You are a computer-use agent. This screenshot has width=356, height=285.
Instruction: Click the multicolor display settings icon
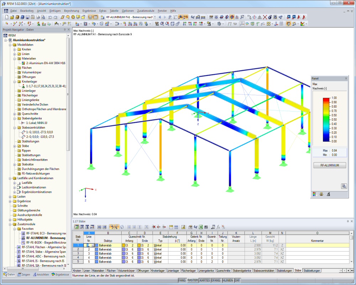pyautogui.click(x=302, y=24)
